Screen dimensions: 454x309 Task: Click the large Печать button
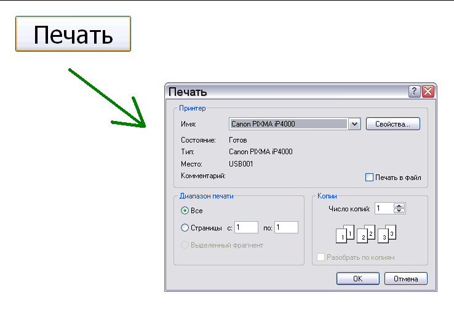tap(73, 34)
